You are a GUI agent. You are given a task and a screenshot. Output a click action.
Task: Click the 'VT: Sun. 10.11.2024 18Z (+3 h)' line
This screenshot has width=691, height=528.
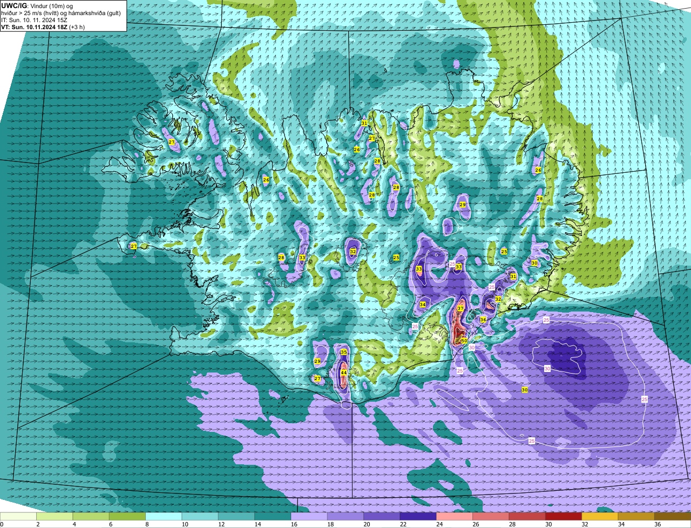(43, 27)
